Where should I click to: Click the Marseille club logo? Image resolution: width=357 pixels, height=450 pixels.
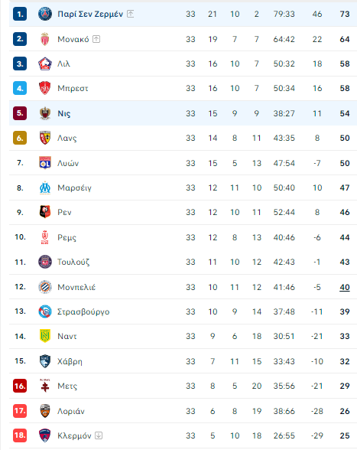click(x=45, y=187)
